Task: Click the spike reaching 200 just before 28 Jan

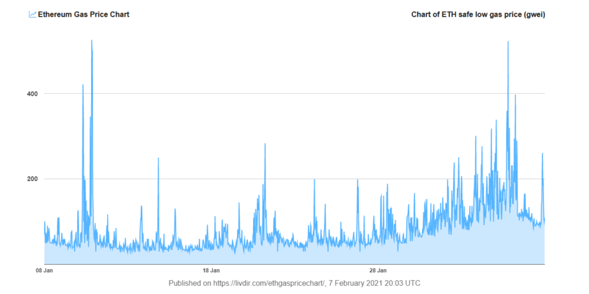Action: pos(357,181)
